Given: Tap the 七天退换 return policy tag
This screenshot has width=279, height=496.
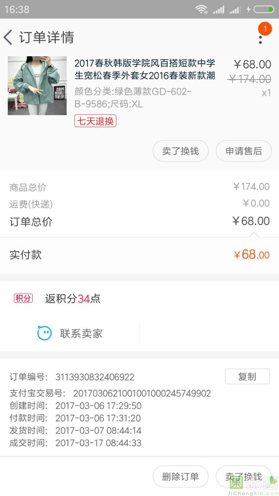Looking at the screenshot, I should pyautogui.click(x=95, y=121).
